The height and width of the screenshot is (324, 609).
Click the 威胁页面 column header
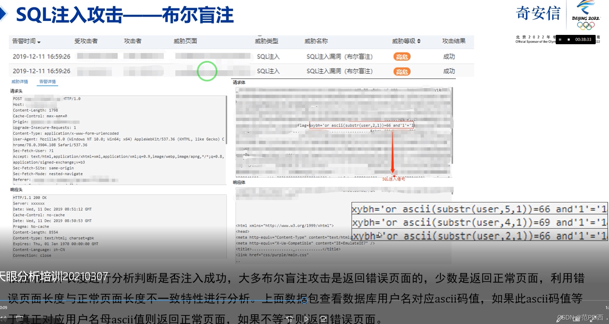pos(185,41)
